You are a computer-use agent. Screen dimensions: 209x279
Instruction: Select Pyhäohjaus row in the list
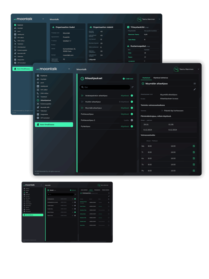107,126
